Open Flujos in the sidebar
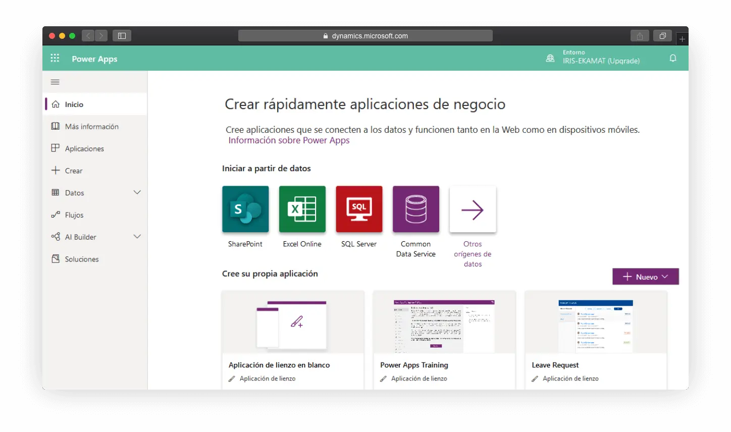731x432 pixels. pos(74,215)
